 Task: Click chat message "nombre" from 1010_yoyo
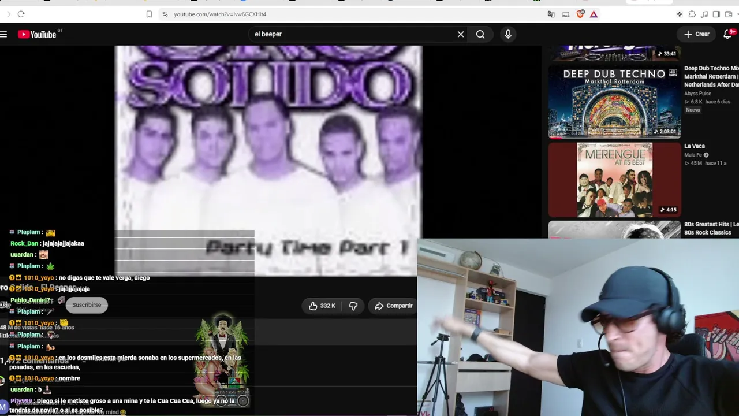69,378
